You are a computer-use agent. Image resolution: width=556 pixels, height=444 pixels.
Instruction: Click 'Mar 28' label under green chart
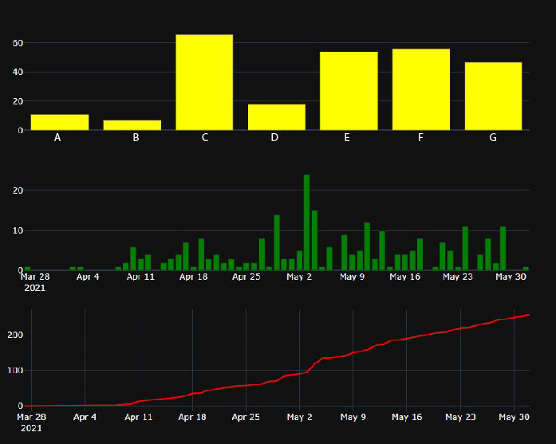35,277
